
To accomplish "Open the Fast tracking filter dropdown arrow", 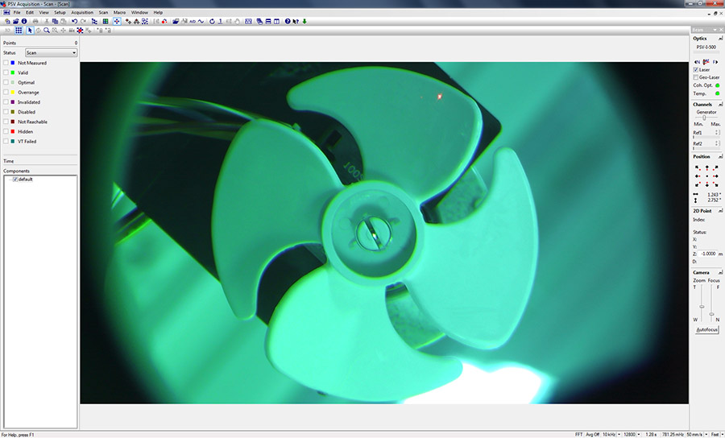I will point(723,434).
